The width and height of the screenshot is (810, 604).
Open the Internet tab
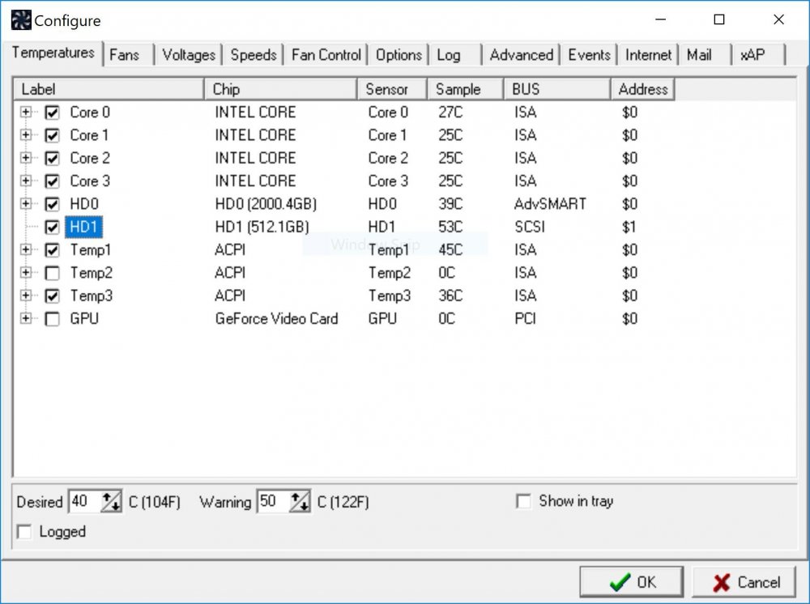648,55
